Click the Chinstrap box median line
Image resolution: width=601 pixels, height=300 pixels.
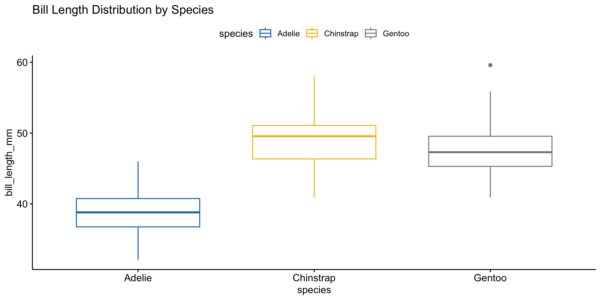pyautogui.click(x=314, y=136)
